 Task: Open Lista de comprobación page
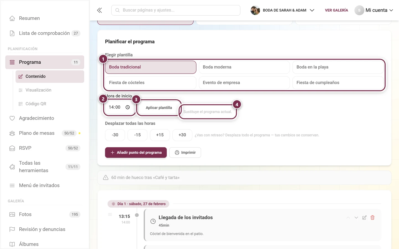45,33
